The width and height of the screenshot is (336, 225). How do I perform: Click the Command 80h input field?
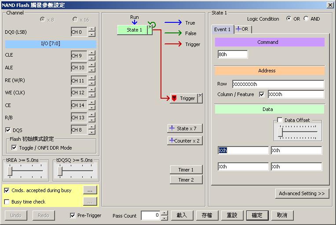(x=233, y=54)
